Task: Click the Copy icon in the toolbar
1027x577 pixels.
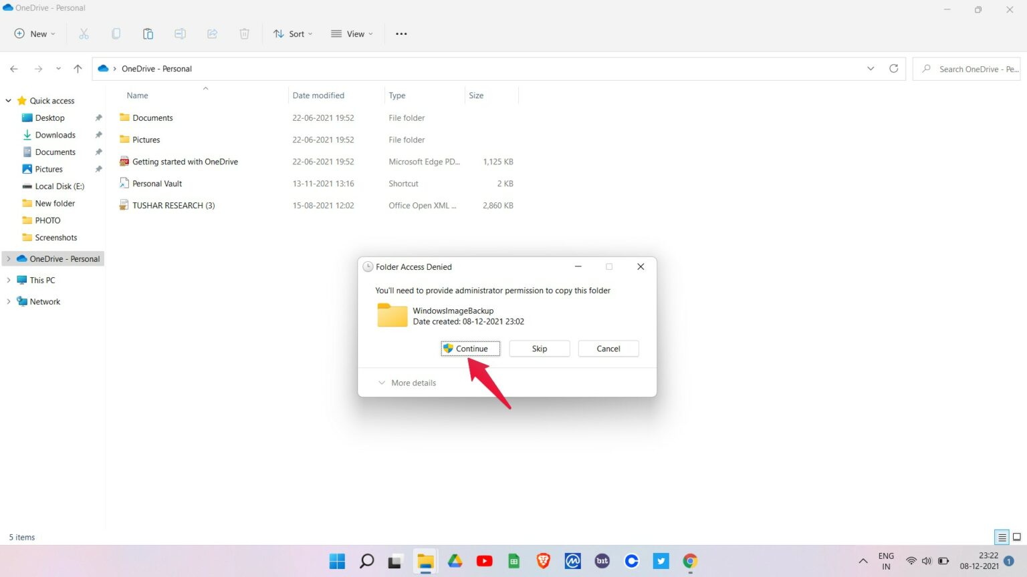Action: click(x=116, y=33)
